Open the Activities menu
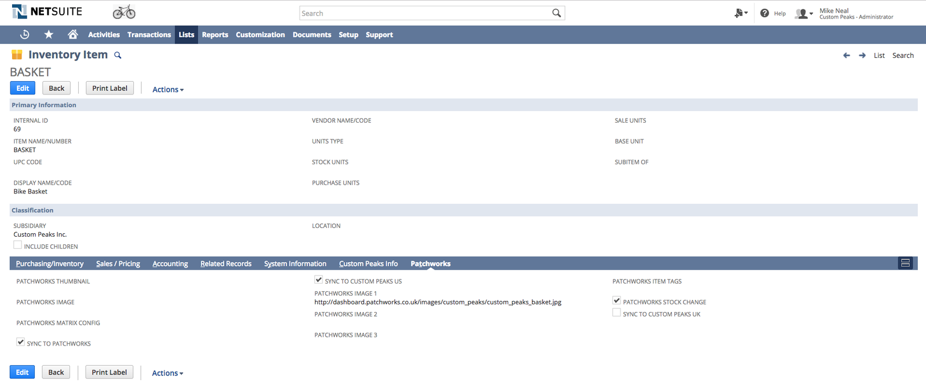This screenshot has height=382, width=926. [x=104, y=35]
